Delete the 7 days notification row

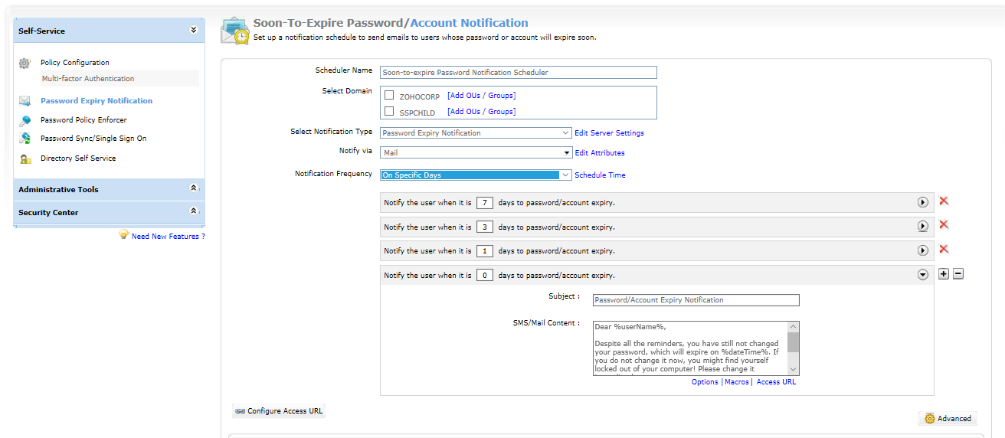point(944,201)
